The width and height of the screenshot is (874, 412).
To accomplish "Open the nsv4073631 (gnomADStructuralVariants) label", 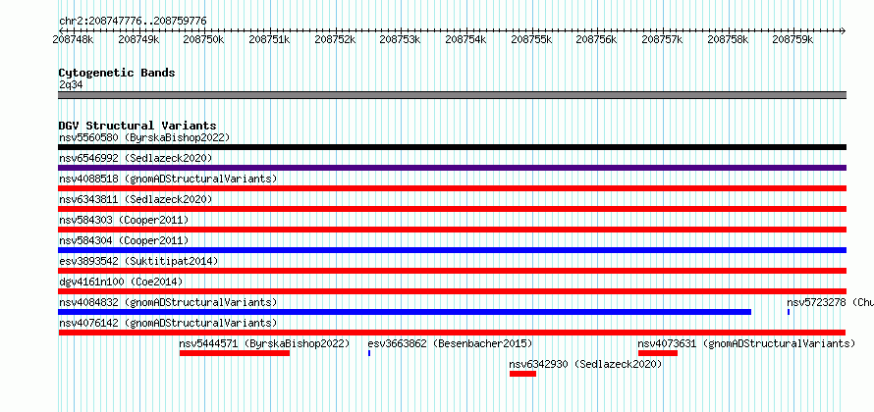I will tap(746, 343).
